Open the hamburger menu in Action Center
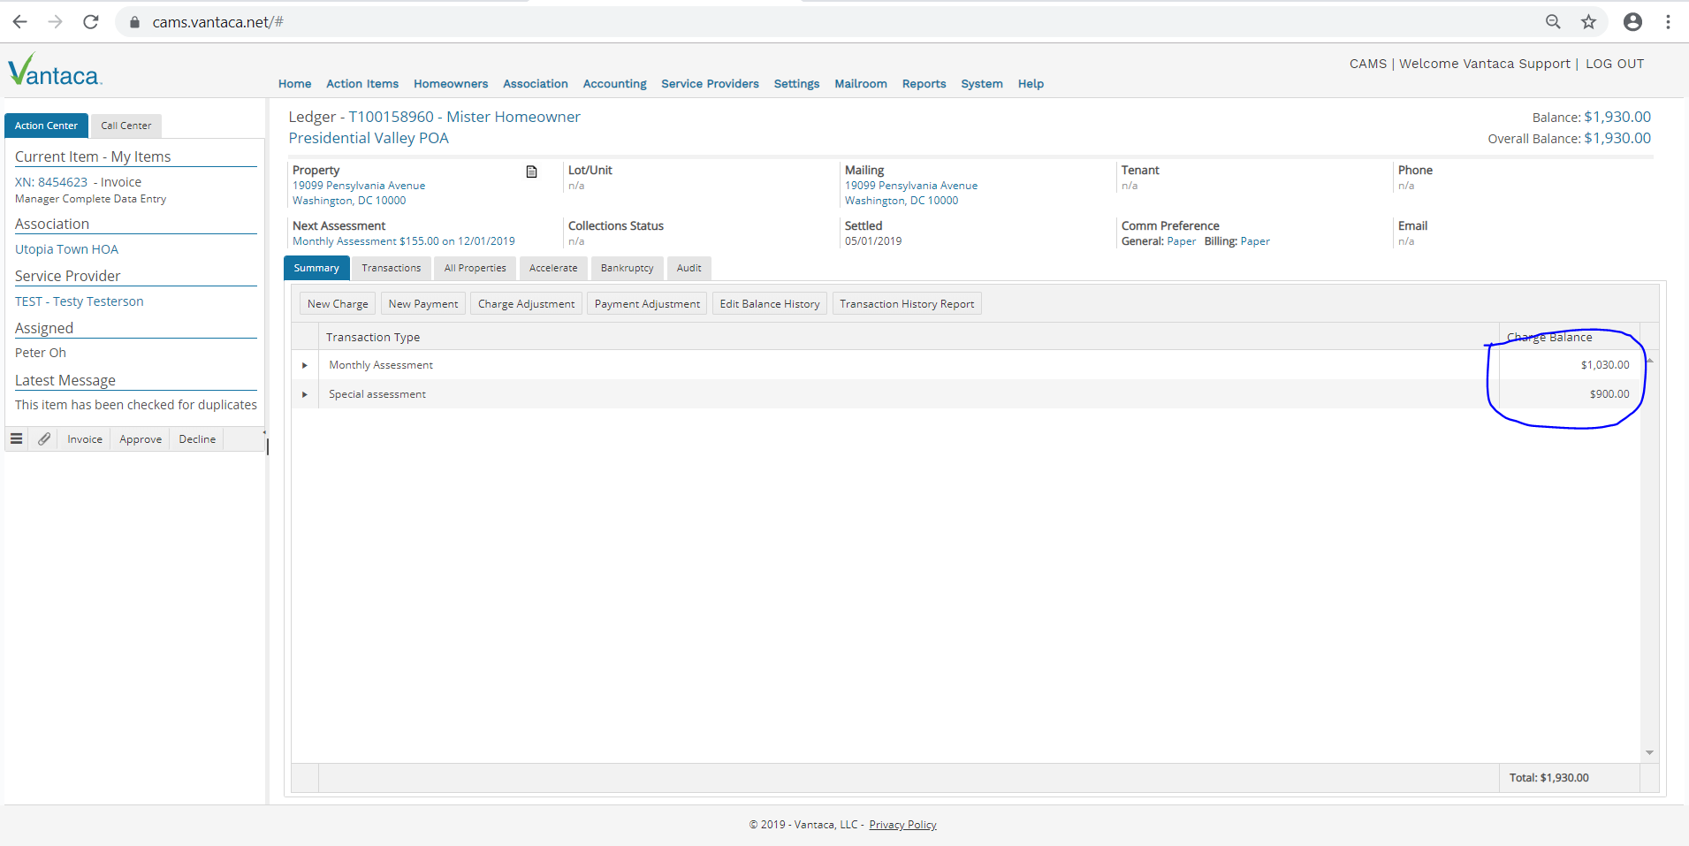Image resolution: width=1689 pixels, height=846 pixels. [17, 439]
